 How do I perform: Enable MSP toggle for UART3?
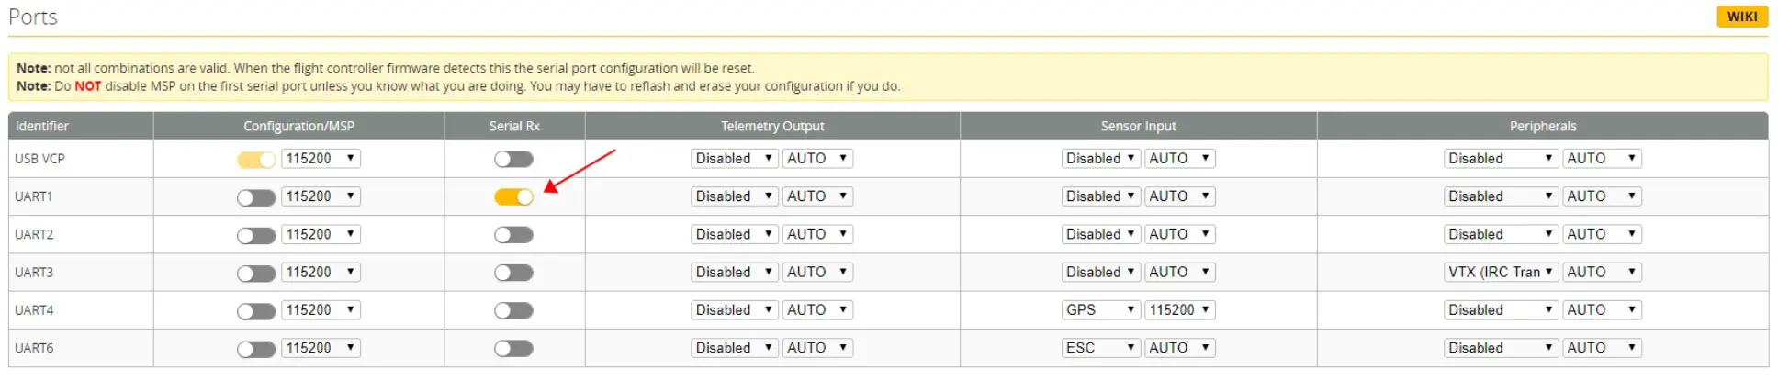[255, 274]
